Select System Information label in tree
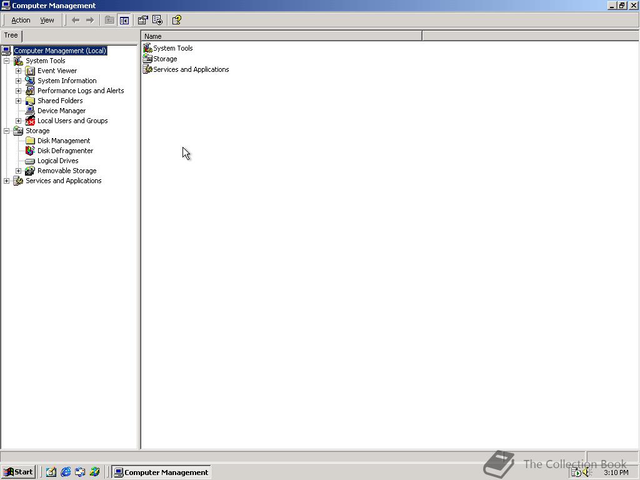Viewport: 640px width, 480px height. pyautogui.click(x=67, y=81)
